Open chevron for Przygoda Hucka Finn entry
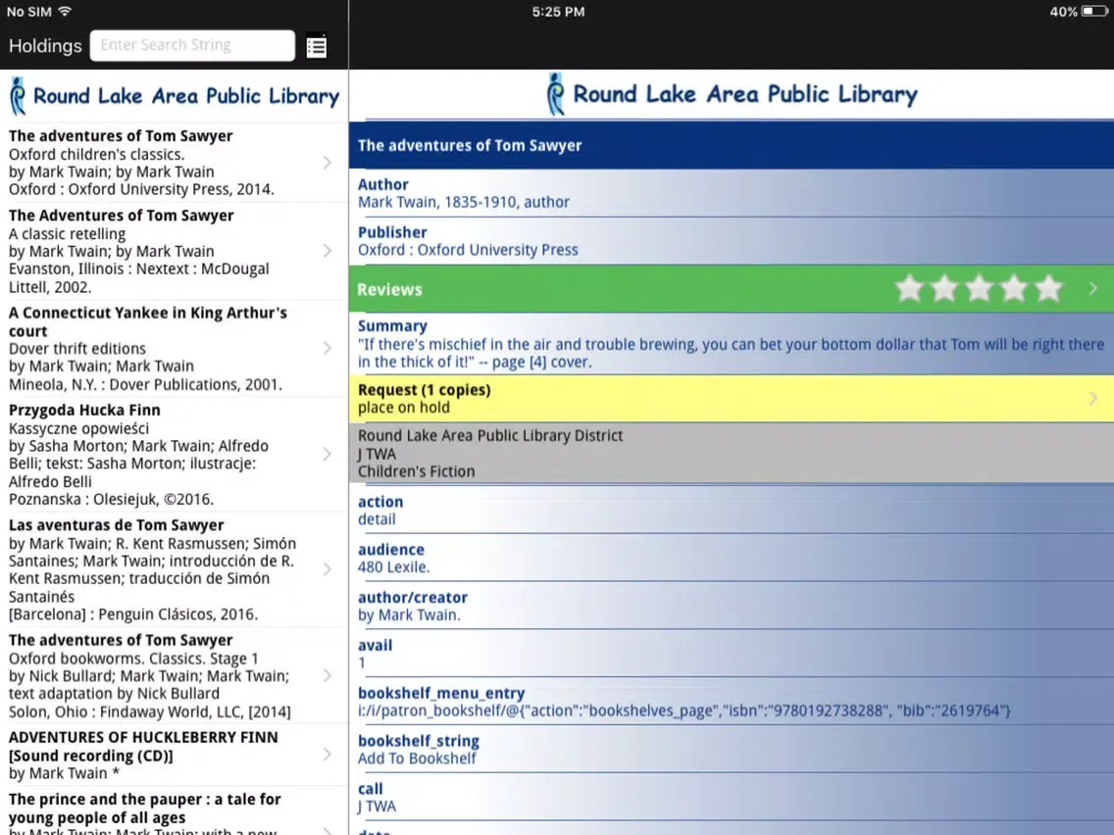The height and width of the screenshot is (835, 1114). [x=327, y=454]
